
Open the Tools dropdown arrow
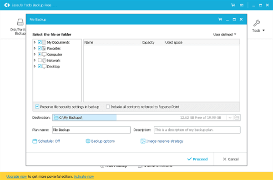pos(263,30)
